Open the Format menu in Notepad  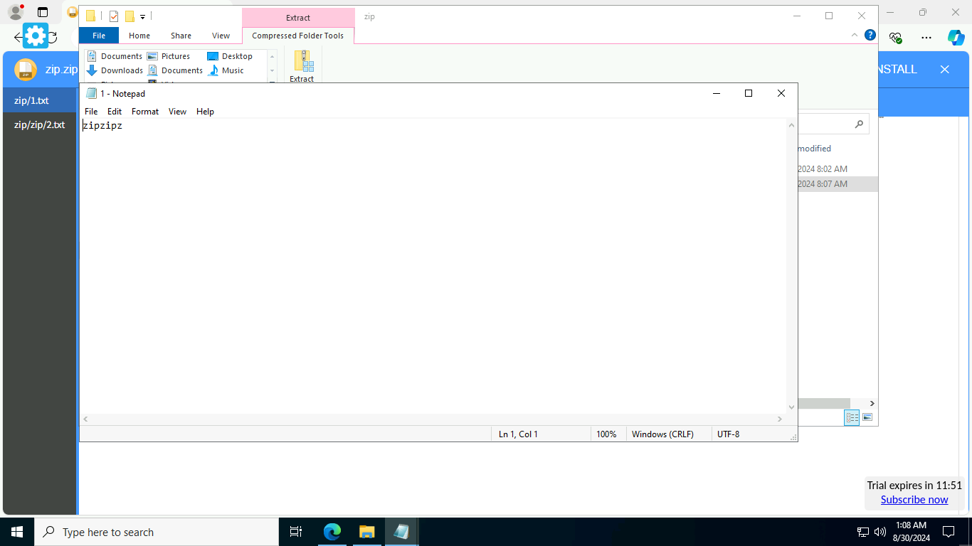144,111
